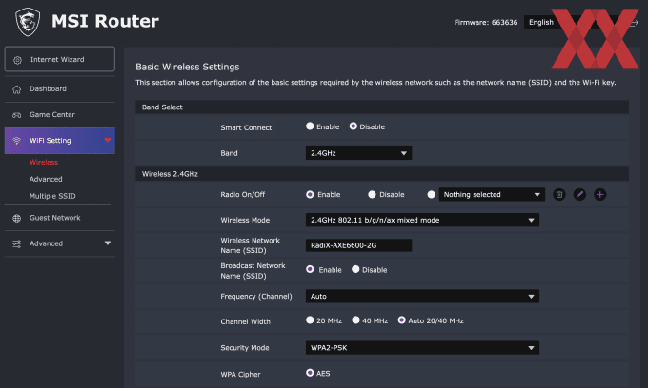Open Guest Network page

[60, 218]
